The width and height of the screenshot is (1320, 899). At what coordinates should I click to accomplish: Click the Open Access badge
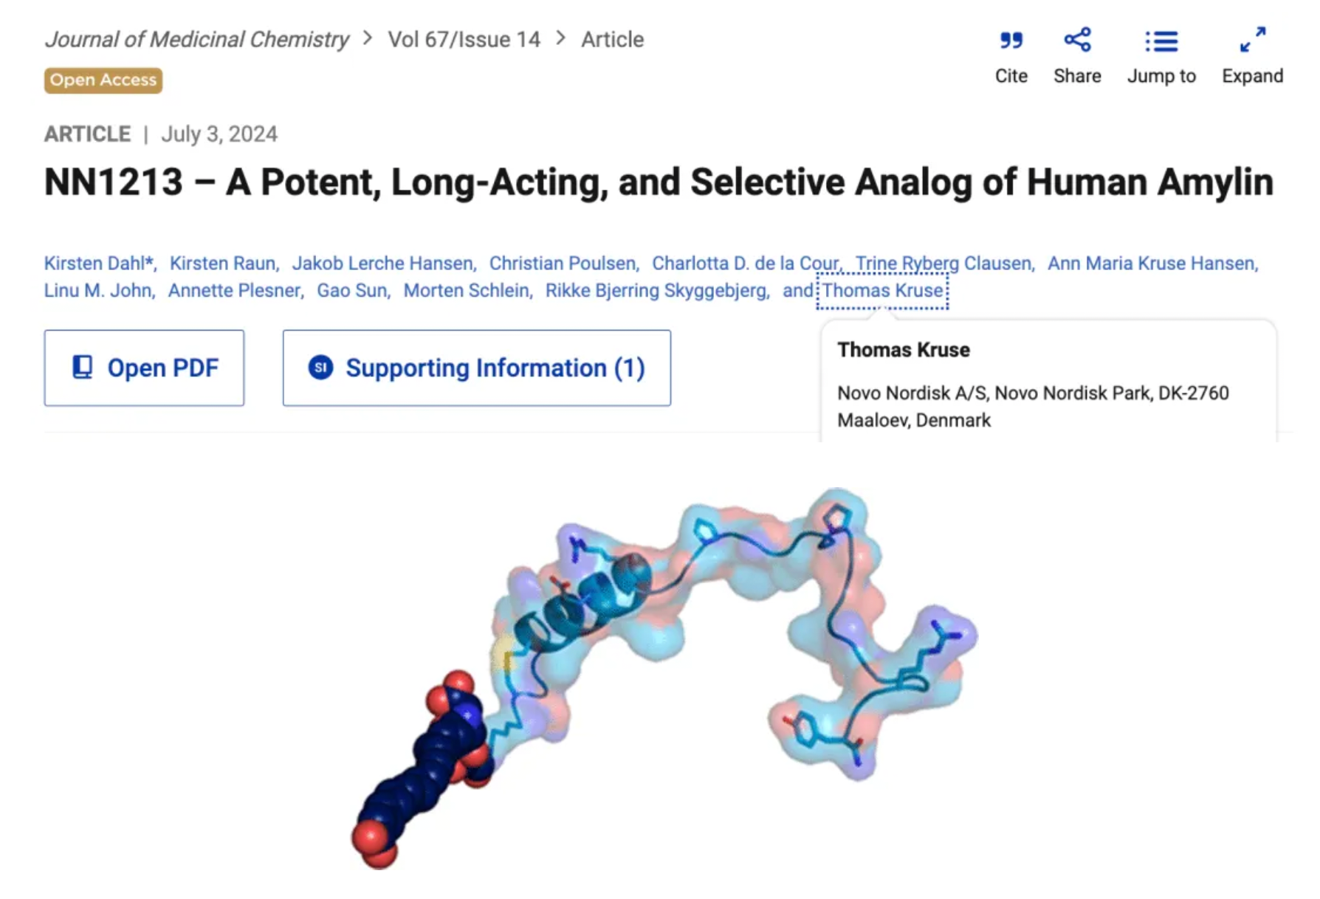[103, 80]
